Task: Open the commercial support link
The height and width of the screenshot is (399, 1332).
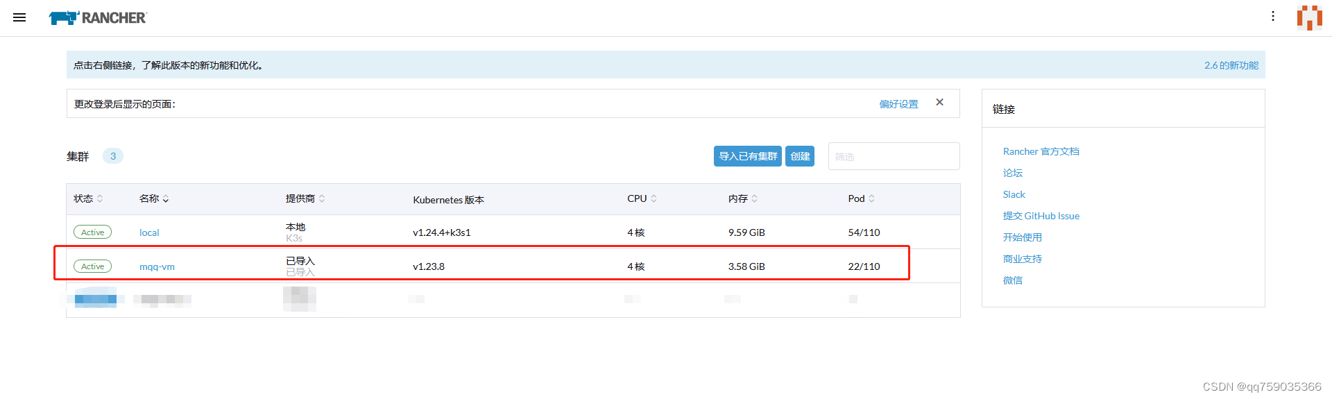Action: click(1022, 259)
